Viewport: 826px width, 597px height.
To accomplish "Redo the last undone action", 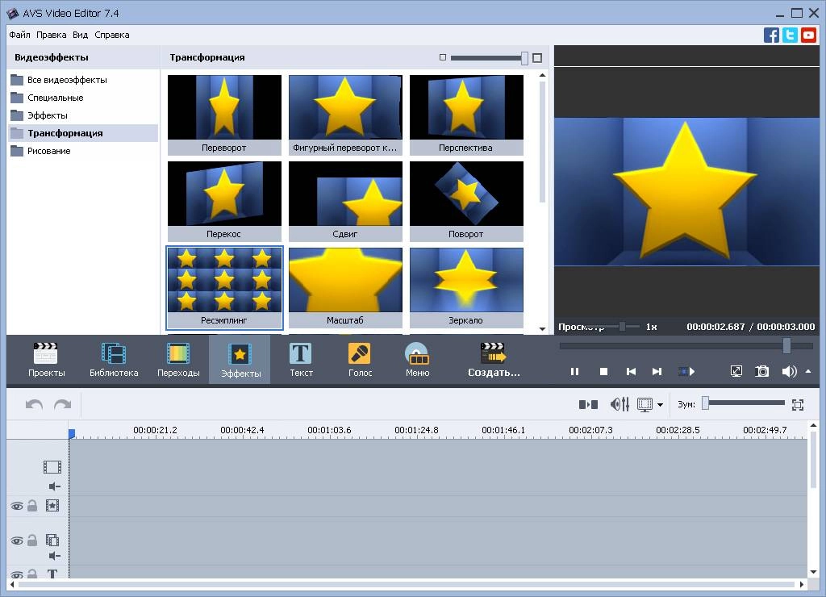I will (x=63, y=405).
